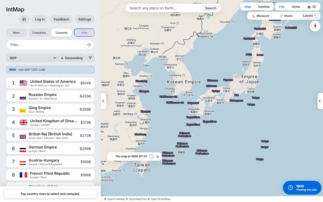Switch to Satellite view

264,7
